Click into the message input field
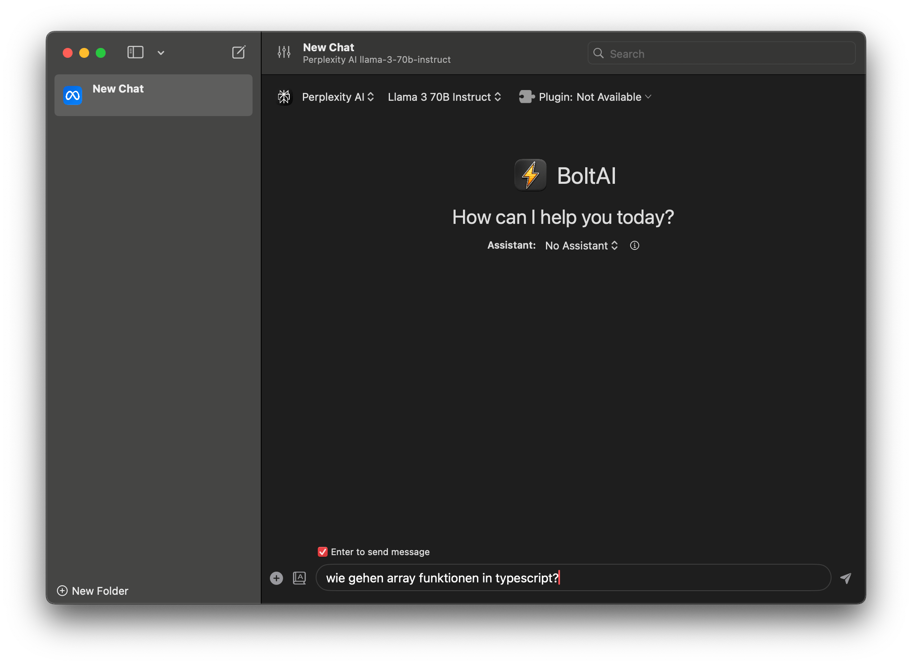Image resolution: width=912 pixels, height=665 pixels. coord(574,578)
